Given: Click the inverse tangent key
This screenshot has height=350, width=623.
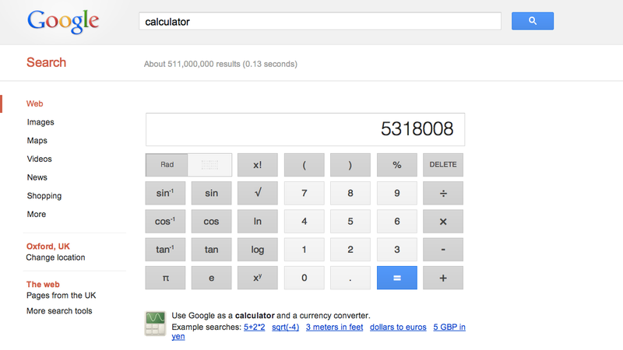Looking at the screenshot, I should pos(165,250).
